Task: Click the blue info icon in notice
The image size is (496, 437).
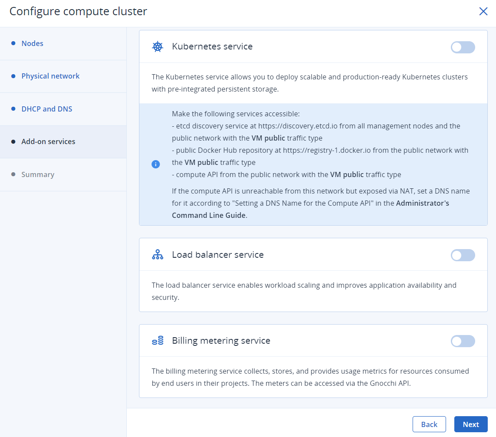Action: [155, 164]
